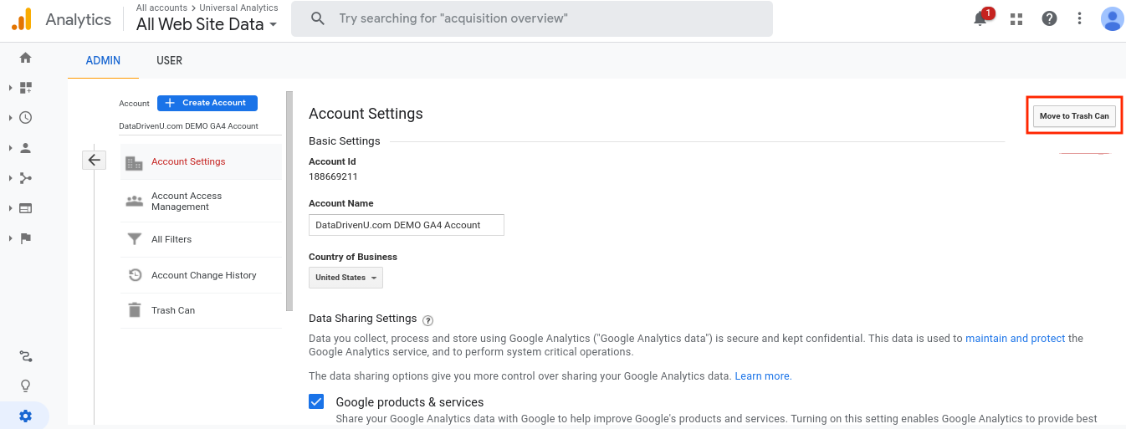Open the Acquisition branching icon
This screenshot has height=429, width=1126.
pyautogui.click(x=25, y=178)
